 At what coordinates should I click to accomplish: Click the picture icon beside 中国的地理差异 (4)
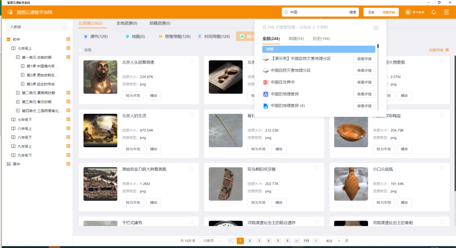266,106
